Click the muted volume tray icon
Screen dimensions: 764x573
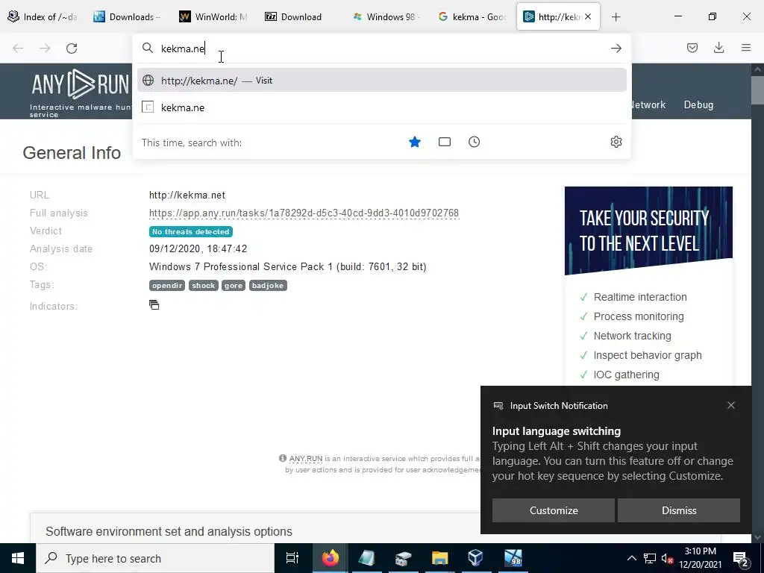point(666,558)
